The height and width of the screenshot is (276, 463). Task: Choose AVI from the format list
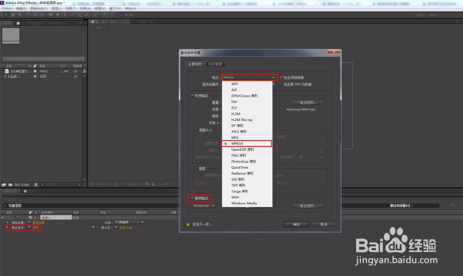pyautogui.click(x=247, y=90)
